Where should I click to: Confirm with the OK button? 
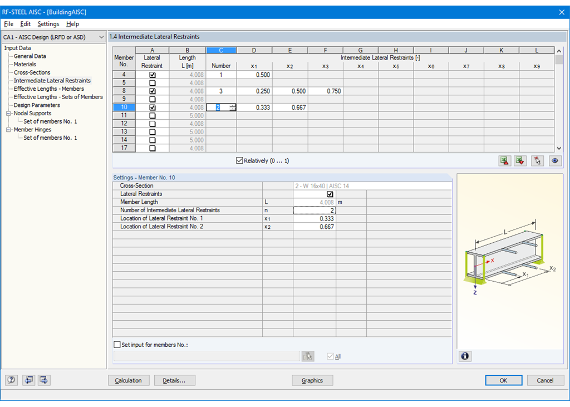point(503,380)
